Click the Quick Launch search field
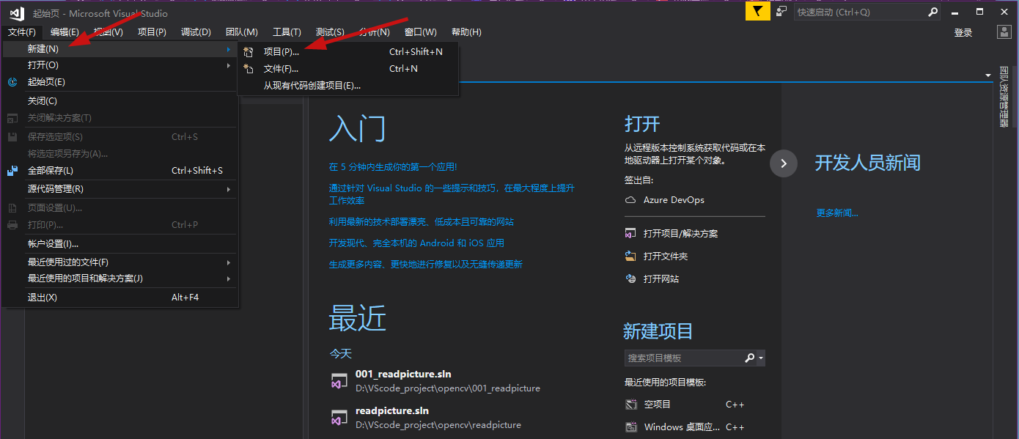Viewport: 1019px width, 439px height. pyautogui.click(x=860, y=12)
